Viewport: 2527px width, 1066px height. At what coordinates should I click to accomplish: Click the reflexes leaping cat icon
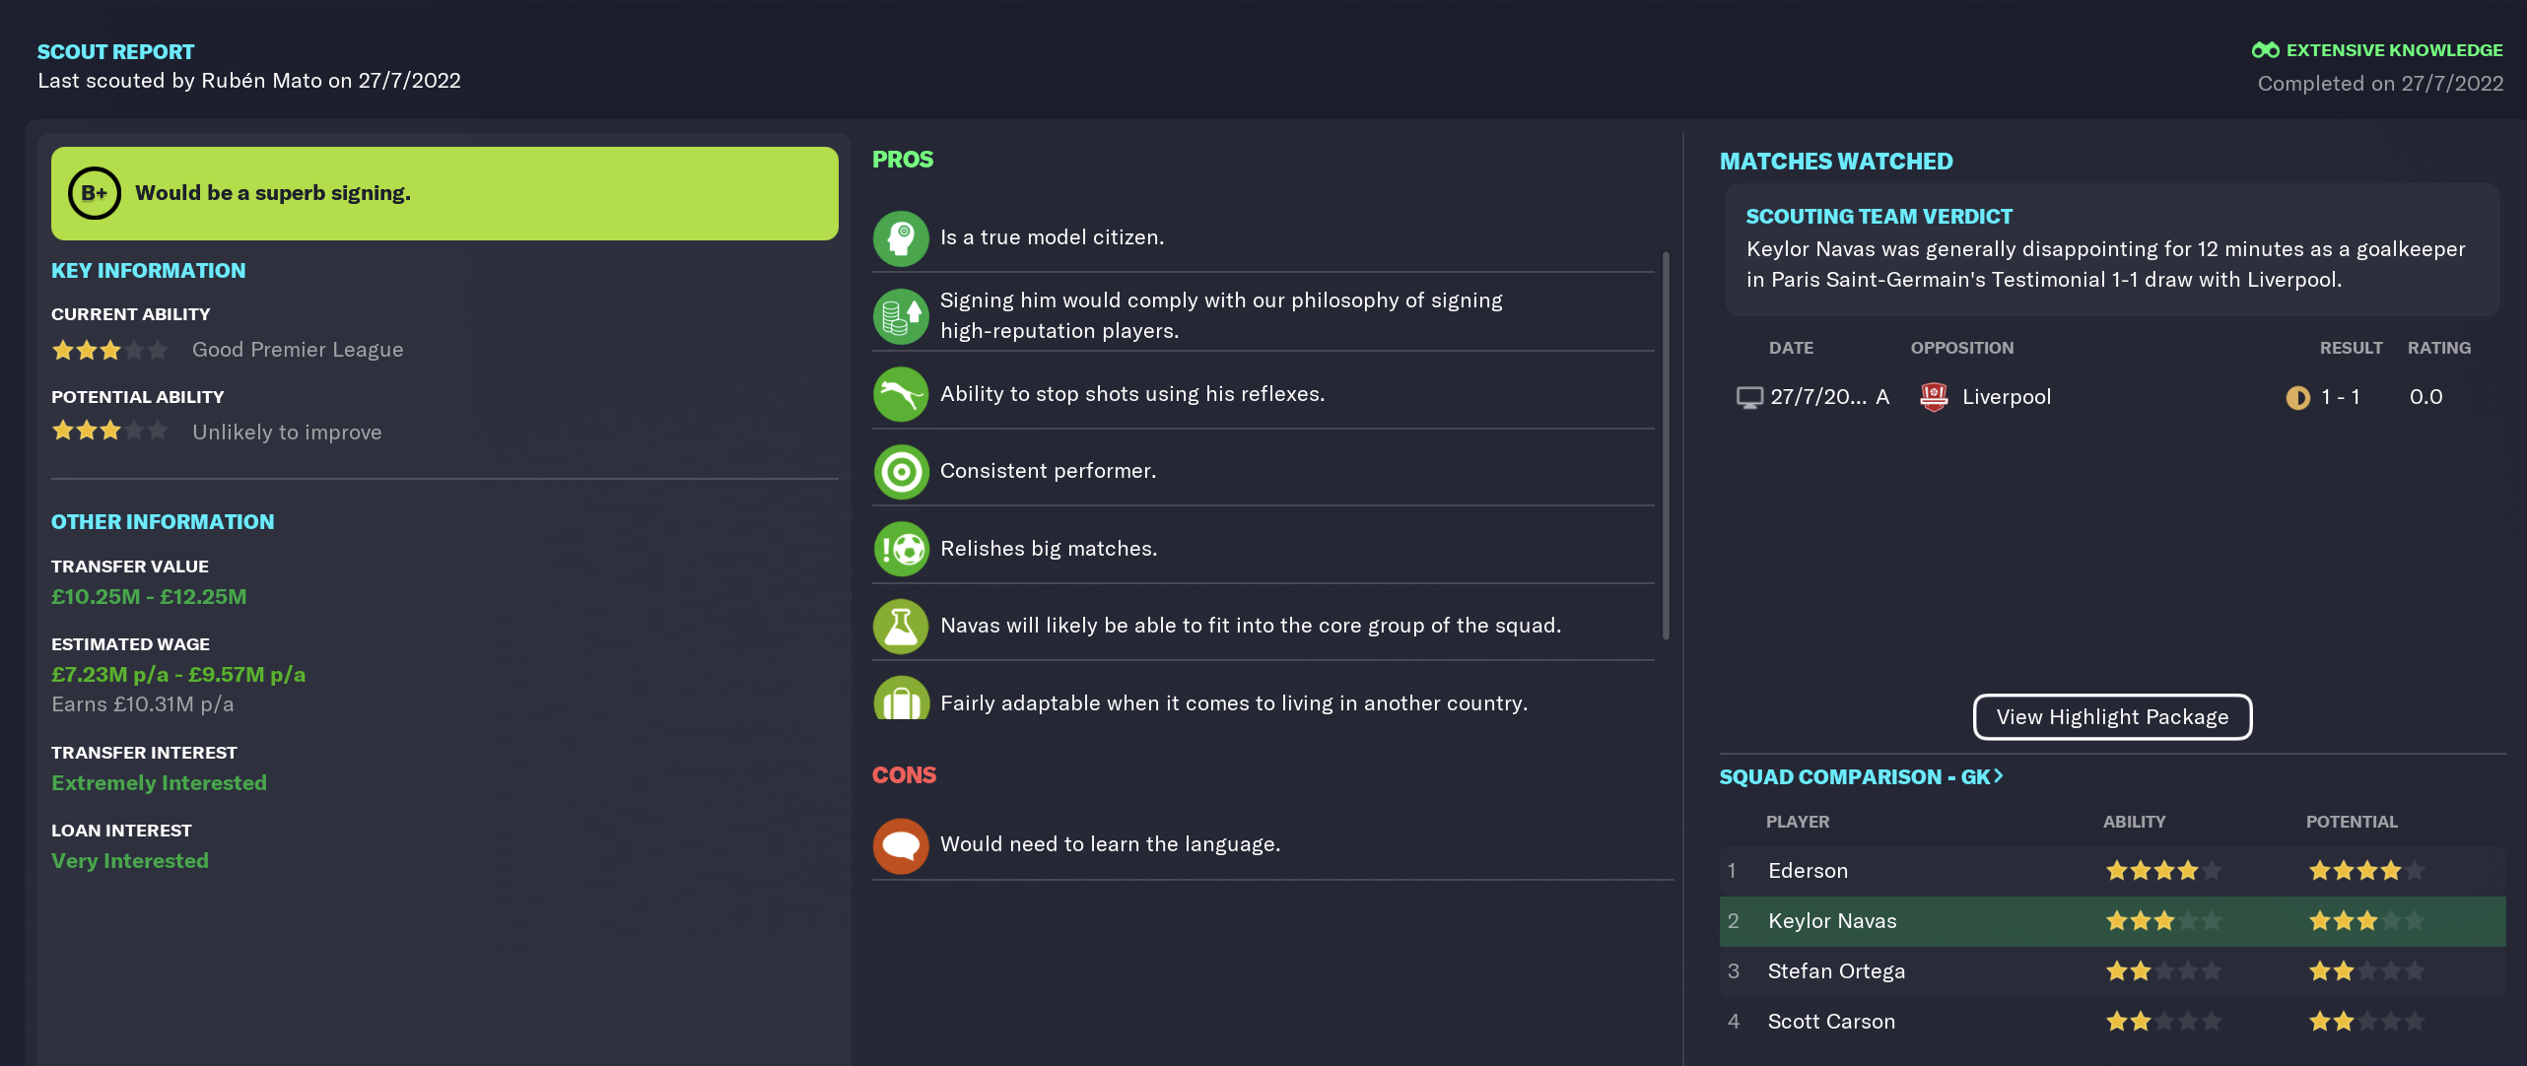tap(901, 394)
